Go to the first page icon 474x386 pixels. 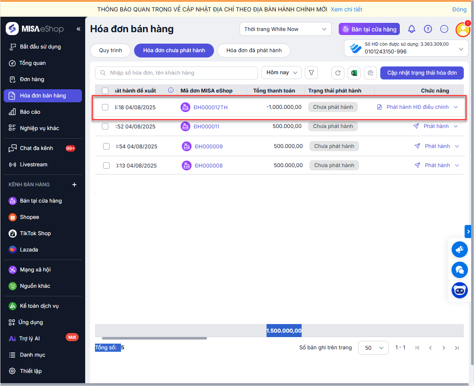pyautogui.click(x=417, y=348)
